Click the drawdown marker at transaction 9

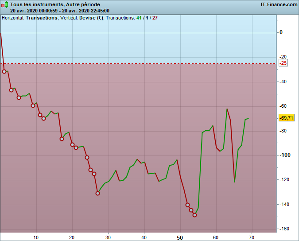[33, 105]
